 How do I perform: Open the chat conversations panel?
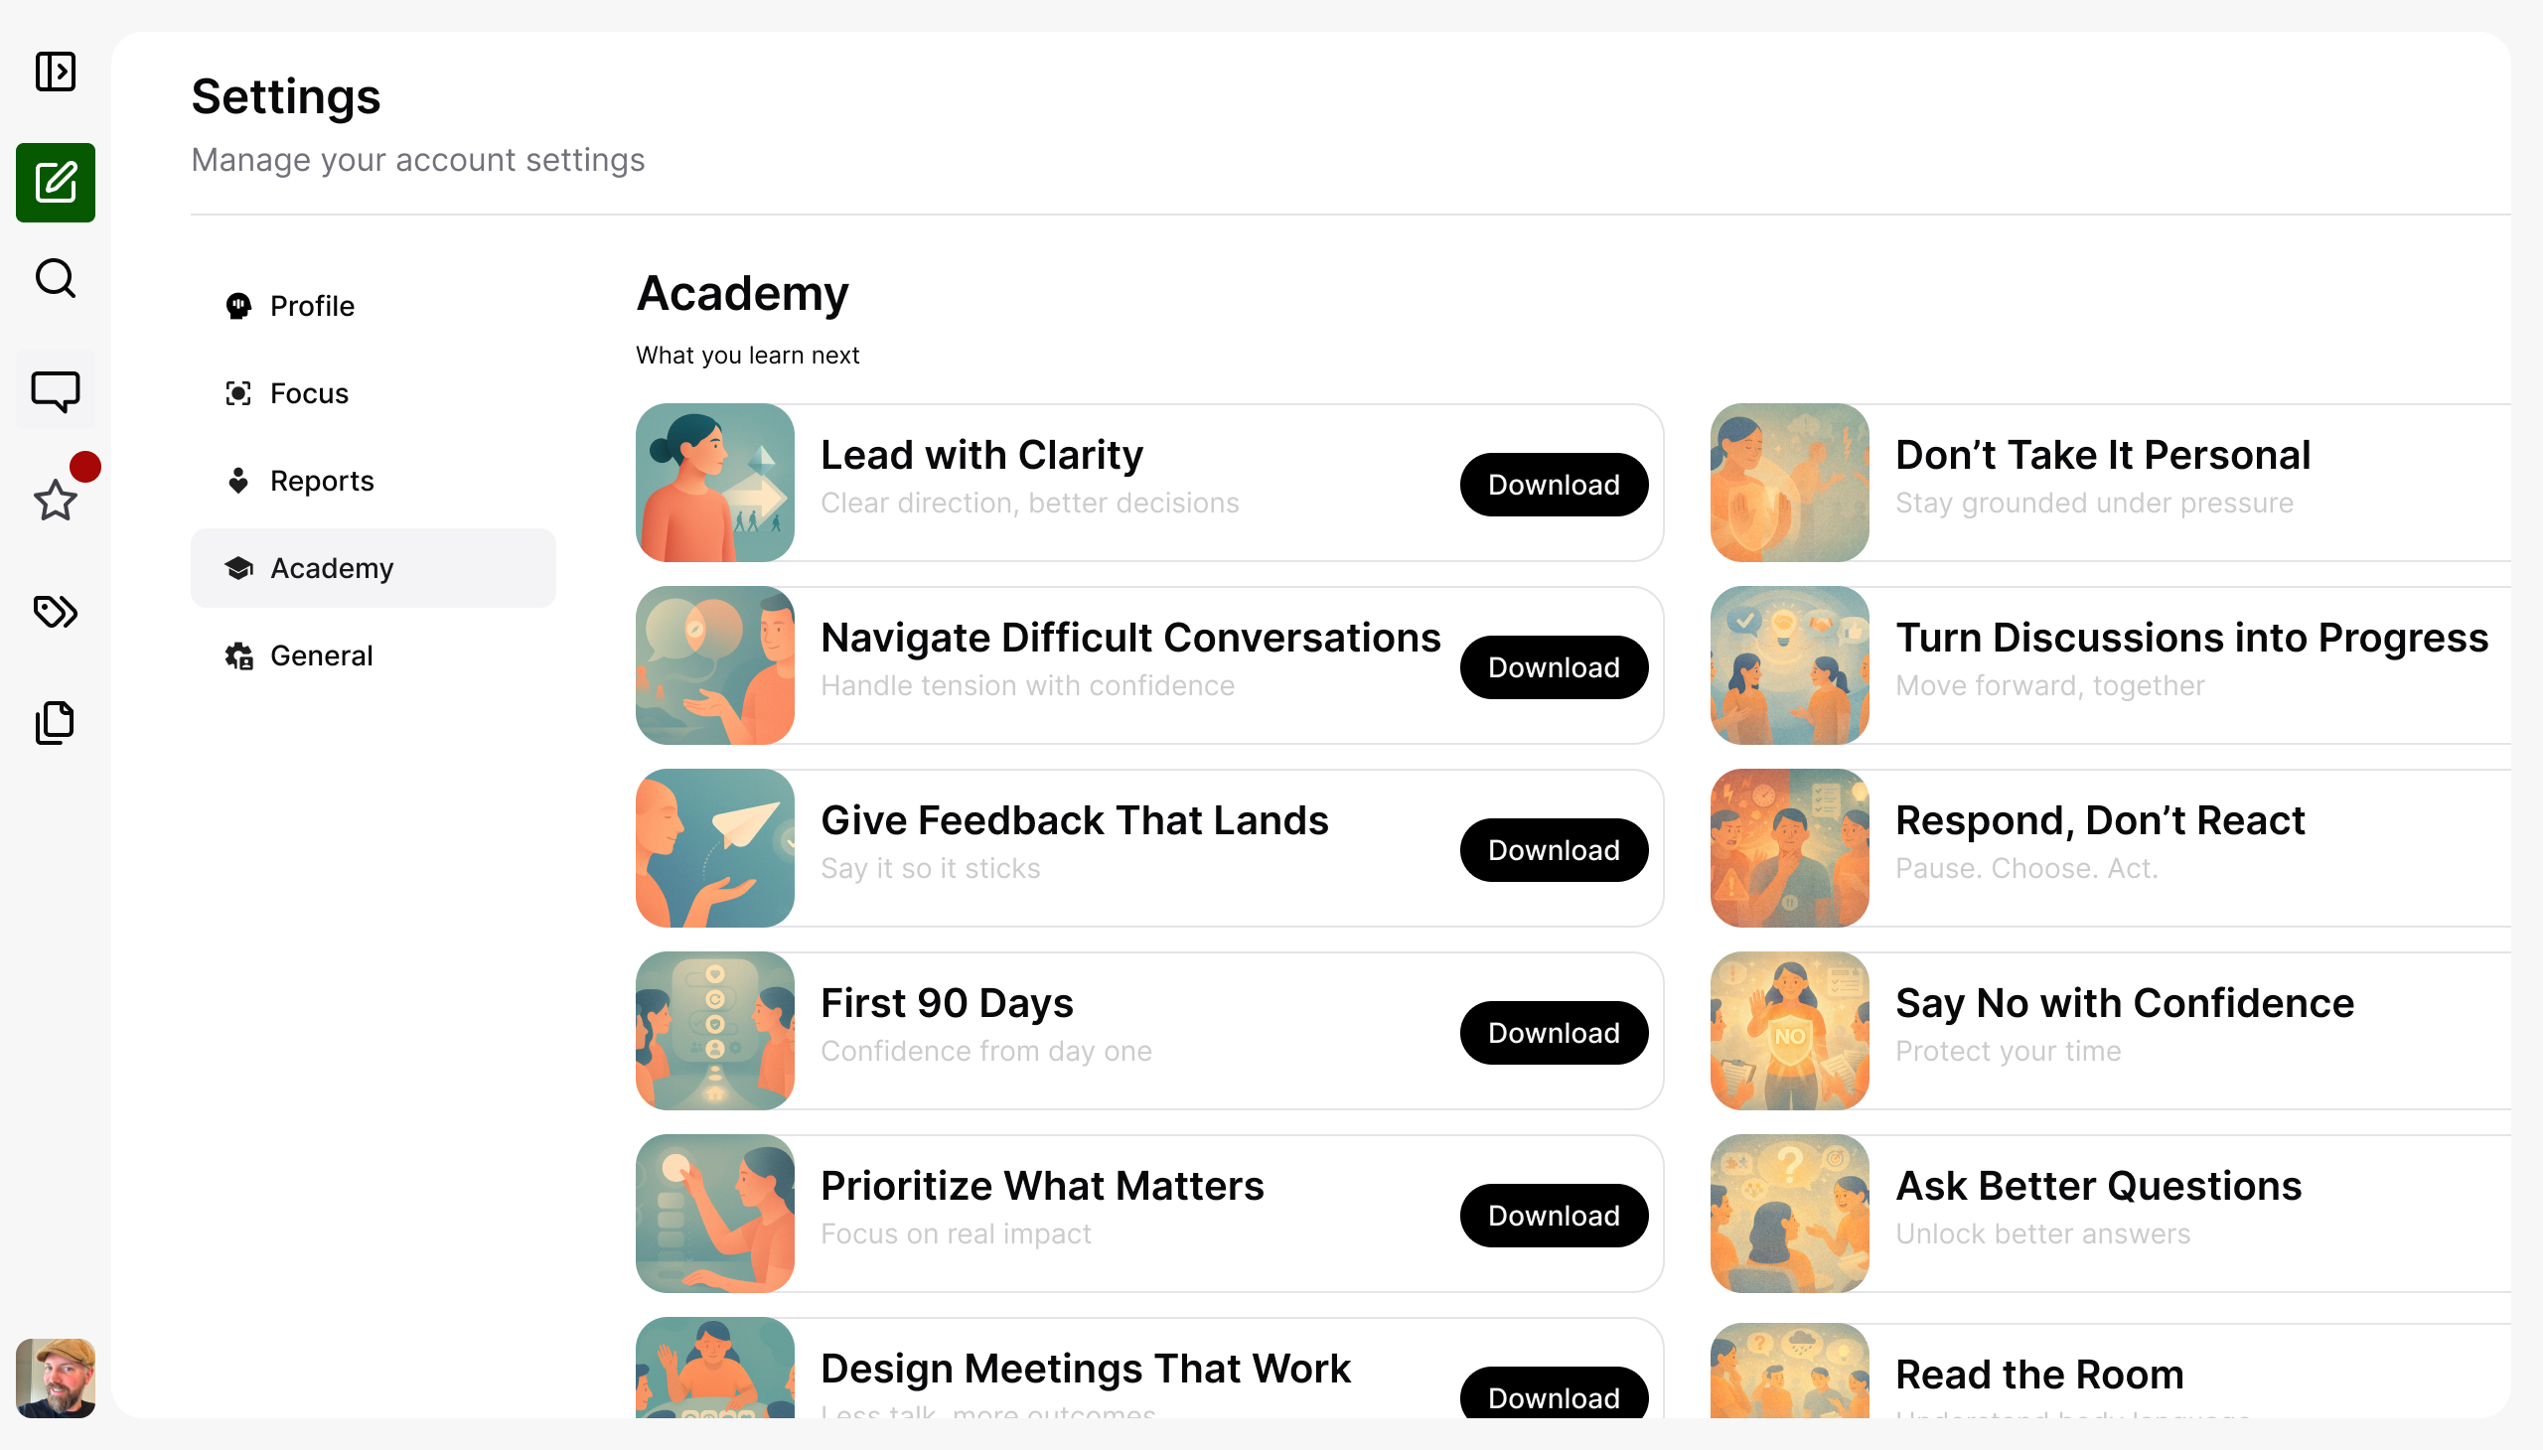(55, 389)
